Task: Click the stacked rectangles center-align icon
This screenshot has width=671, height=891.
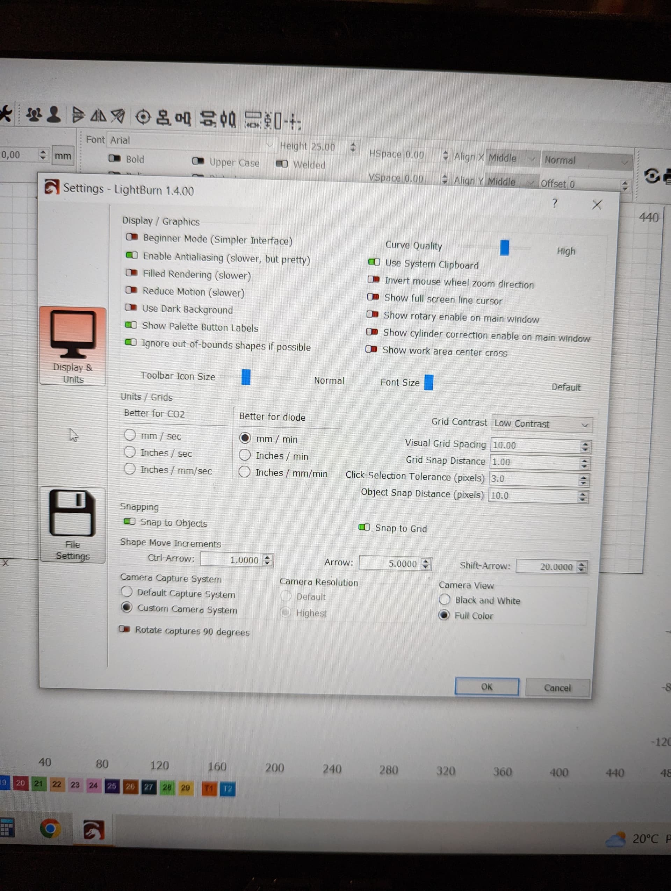Action: pyautogui.click(x=163, y=118)
